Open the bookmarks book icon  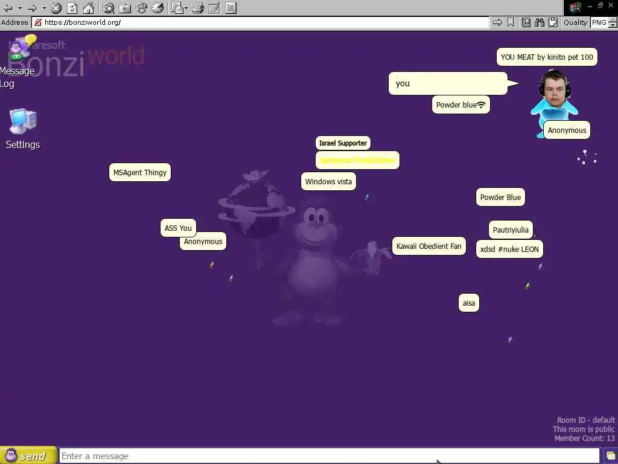(526, 22)
